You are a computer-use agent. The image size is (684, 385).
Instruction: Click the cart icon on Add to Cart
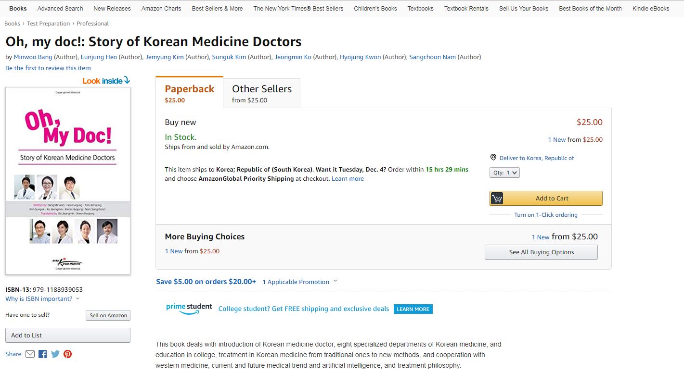[497, 199]
